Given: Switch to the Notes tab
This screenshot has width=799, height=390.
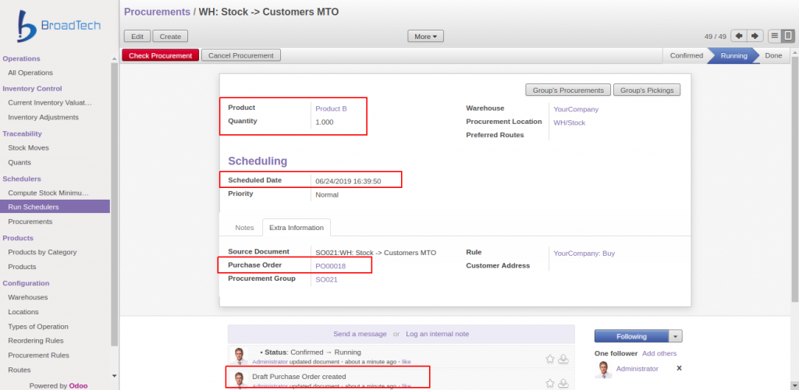Looking at the screenshot, I should pos(244,228).
